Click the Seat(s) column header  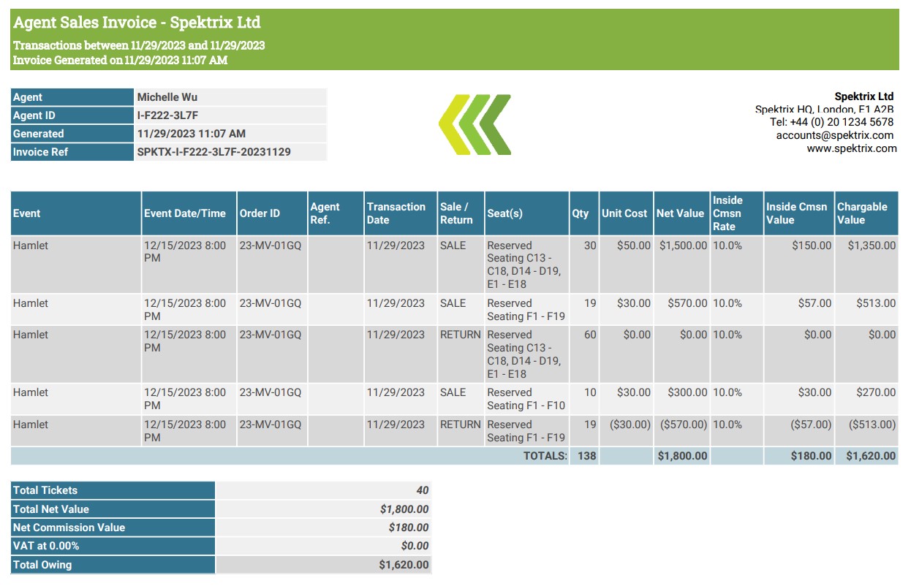click(505, 213)
